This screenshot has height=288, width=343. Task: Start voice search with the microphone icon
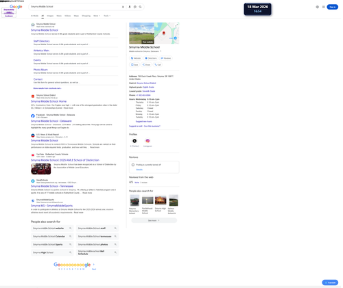click(x=130, y=7)
